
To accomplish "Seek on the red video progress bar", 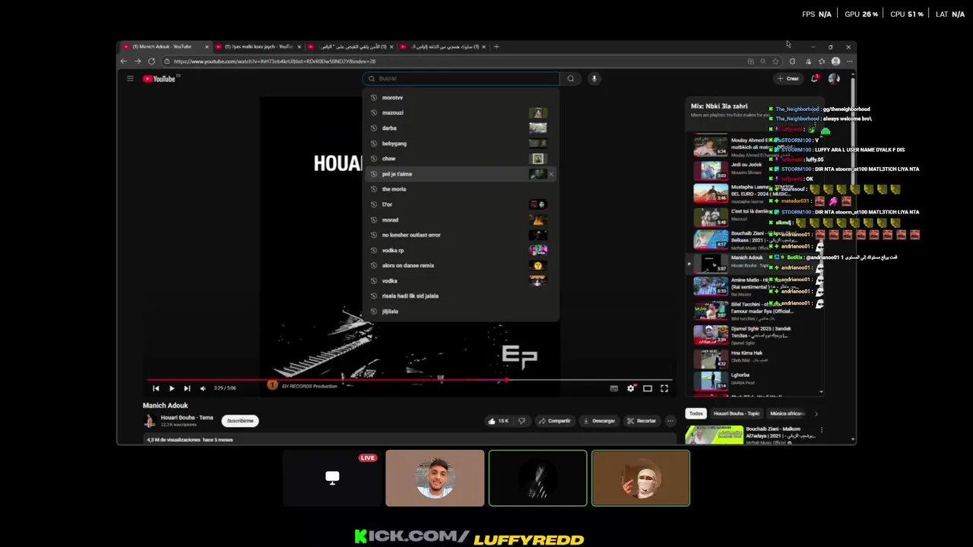I will 409,380.
